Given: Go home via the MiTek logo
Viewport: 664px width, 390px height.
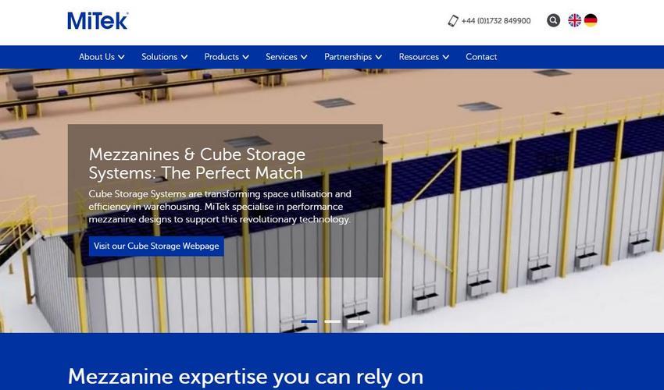Looking at the screenshot, I should (98, 21).
